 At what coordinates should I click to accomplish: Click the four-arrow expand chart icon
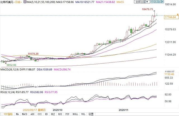152,2
